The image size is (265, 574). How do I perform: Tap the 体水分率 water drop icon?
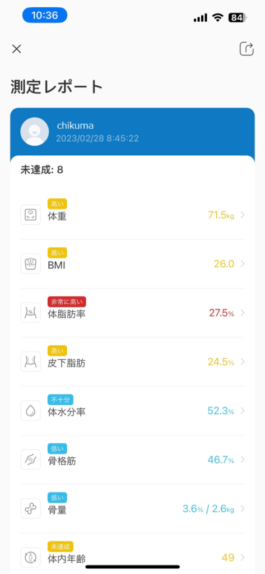30,411
